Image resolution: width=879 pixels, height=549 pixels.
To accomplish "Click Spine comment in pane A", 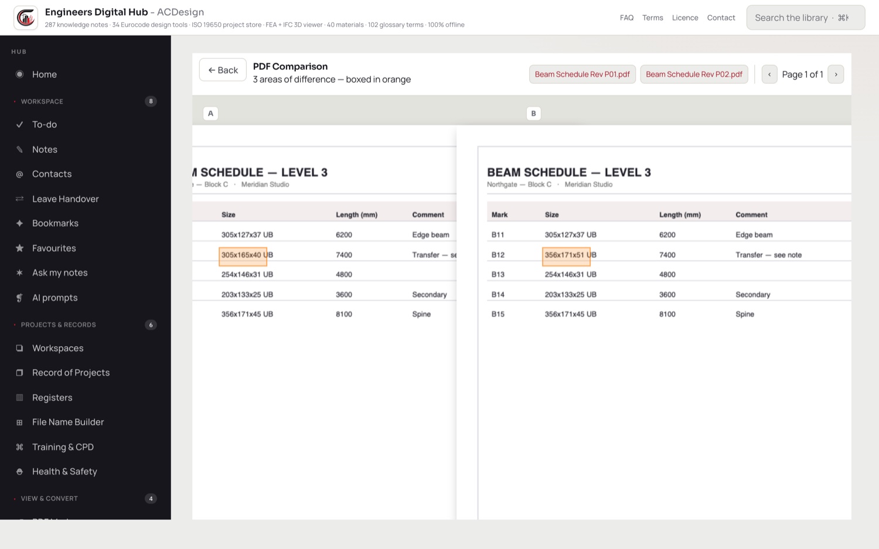I will (x=421, y=314).
